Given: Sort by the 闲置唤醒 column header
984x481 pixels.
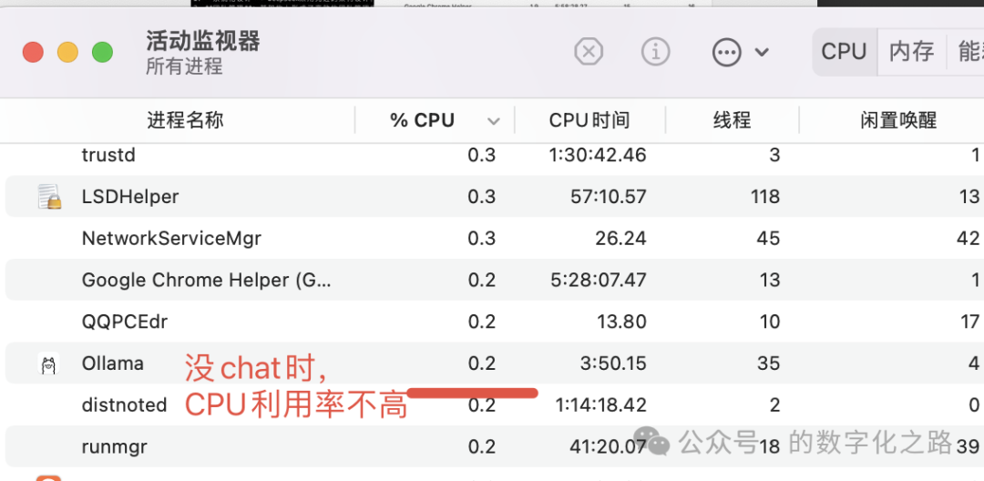Looking at the screenshot, I should point(898,120).
